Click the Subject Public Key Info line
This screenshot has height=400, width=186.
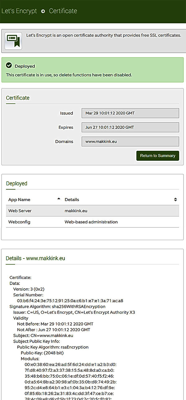[37, 341]
